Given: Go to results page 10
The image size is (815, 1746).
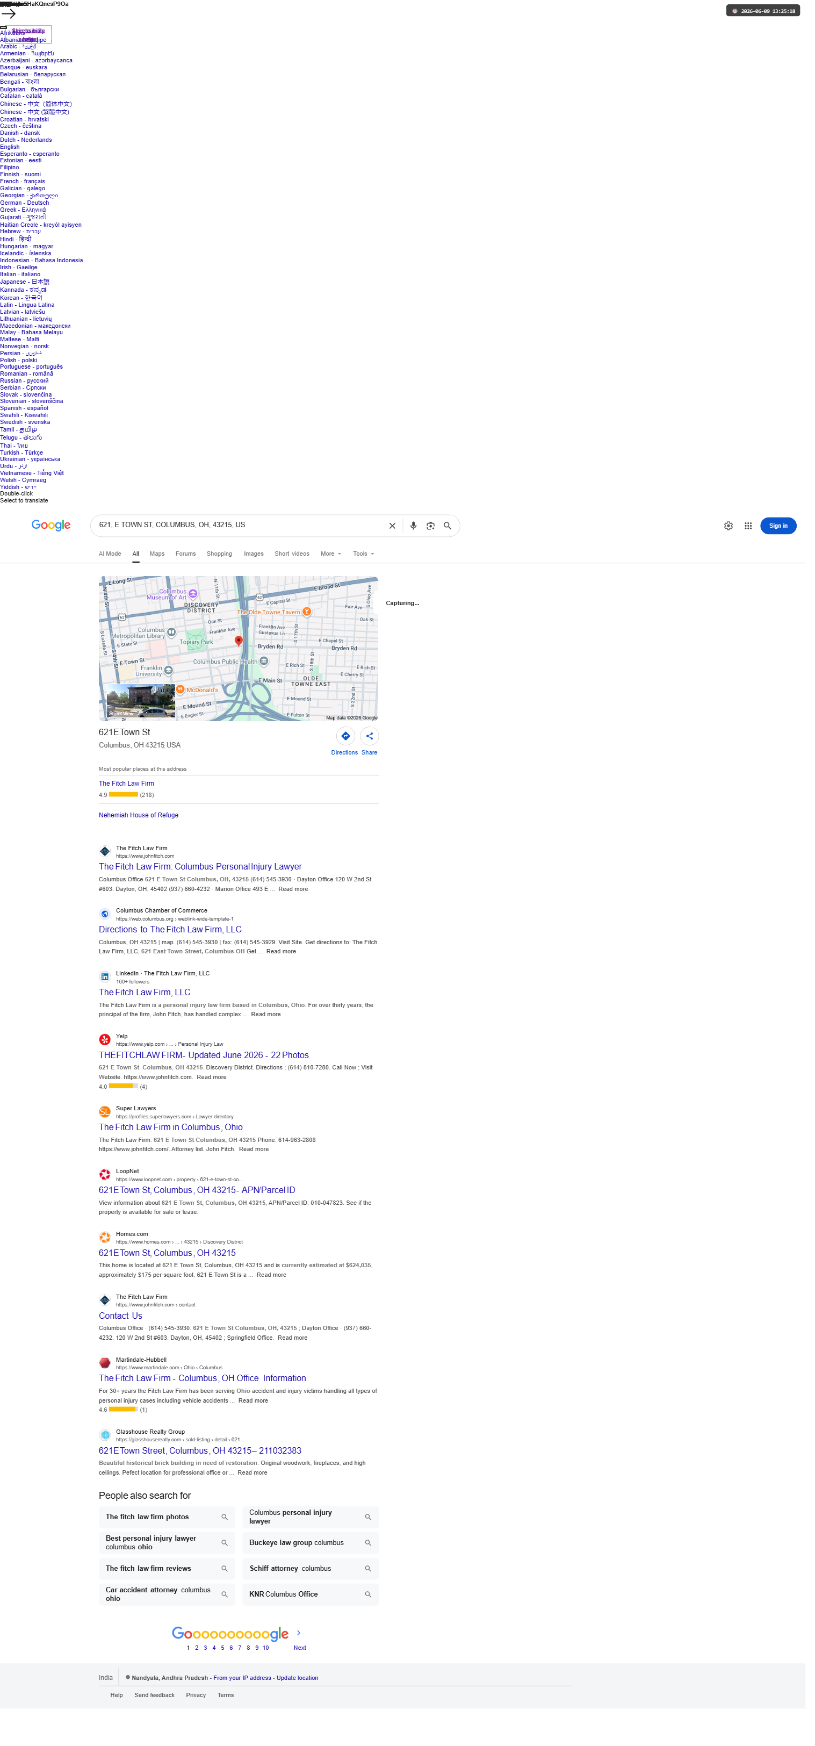Looking at the screenshot, I should tap(269, 1666).
